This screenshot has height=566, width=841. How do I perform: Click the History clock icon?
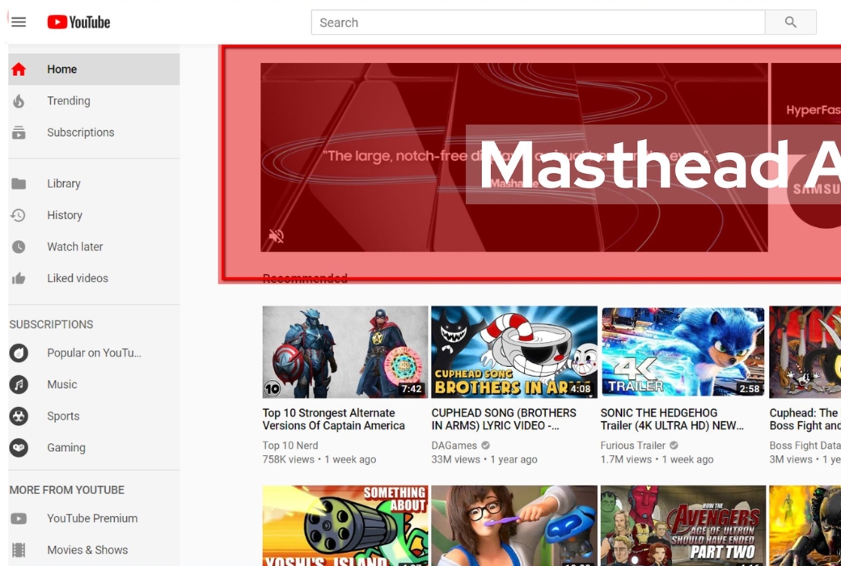[x=19, y=215]
